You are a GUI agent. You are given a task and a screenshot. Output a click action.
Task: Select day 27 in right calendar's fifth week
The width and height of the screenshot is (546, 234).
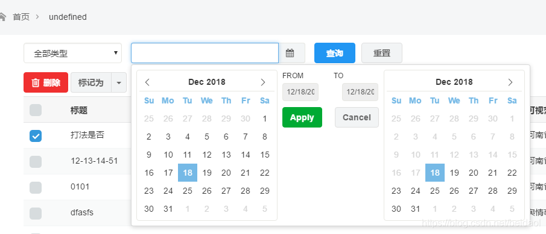[473, 191]
